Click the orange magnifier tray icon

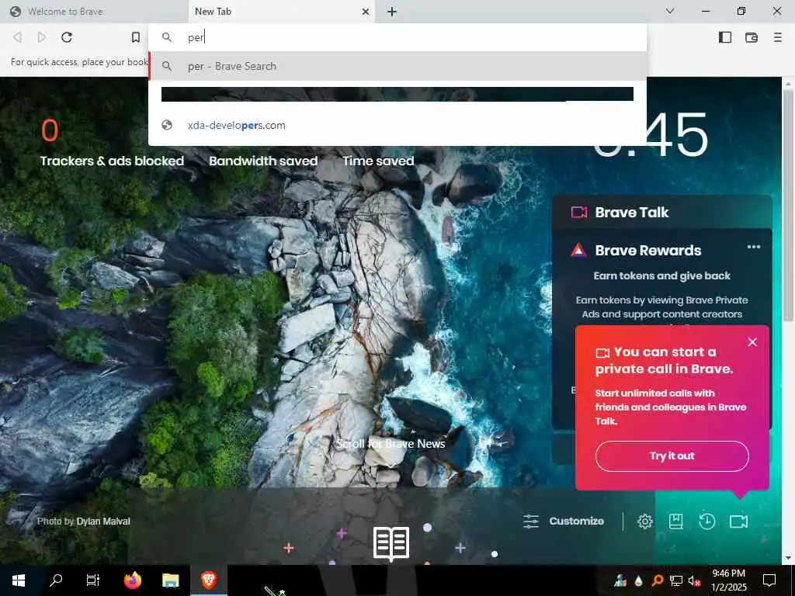pos(657,580)
